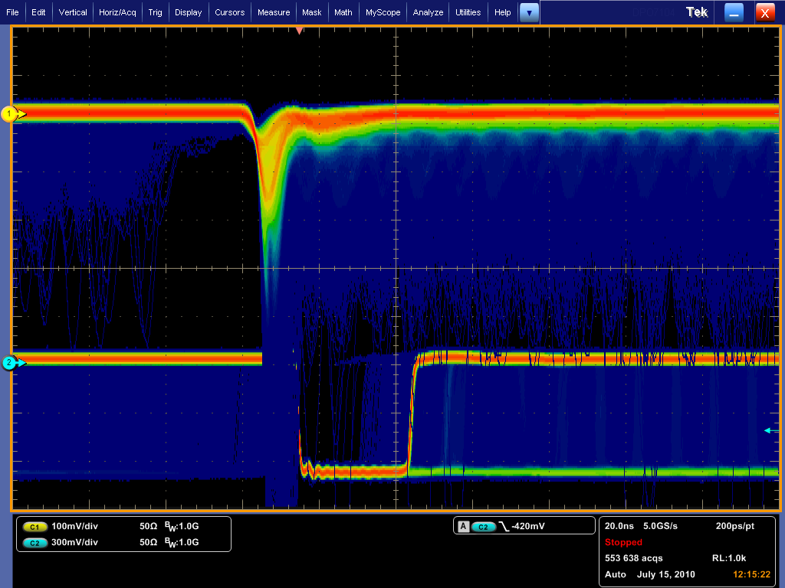Open the File menu
The width and height of the screenshot is (785, 588).
tap(12, 12)
